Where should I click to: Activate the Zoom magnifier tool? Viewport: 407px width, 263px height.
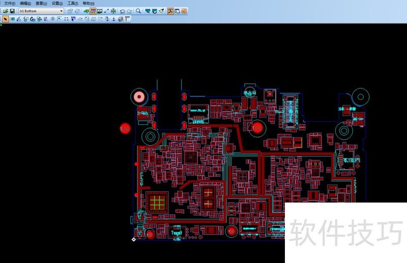point(138,11)
